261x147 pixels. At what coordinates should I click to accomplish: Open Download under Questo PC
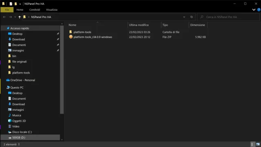click(18, 104)
